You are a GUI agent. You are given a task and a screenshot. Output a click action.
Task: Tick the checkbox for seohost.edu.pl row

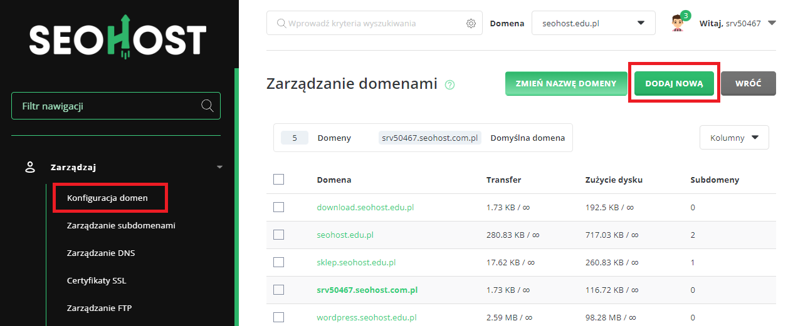pos(279,235)
